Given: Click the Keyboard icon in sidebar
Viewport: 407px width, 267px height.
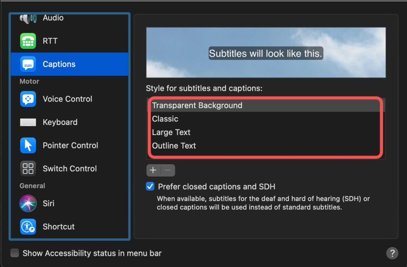Looking at the screenshot, I should [x=28, y=122].
